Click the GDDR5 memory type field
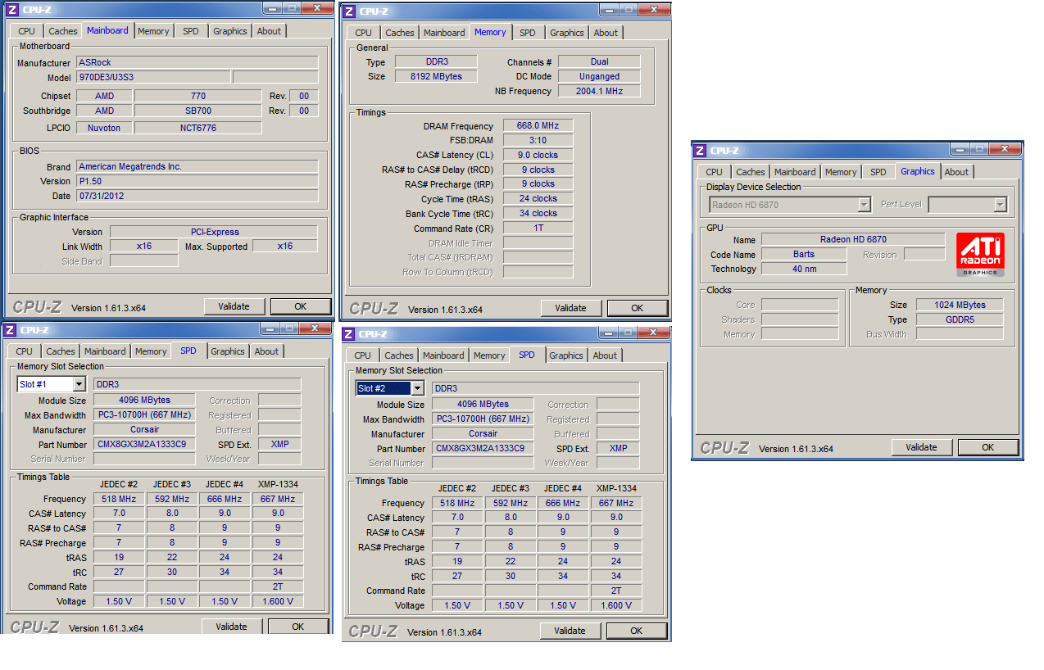The width and height of the screenshot is (1044, 670). tap(960, 319)
